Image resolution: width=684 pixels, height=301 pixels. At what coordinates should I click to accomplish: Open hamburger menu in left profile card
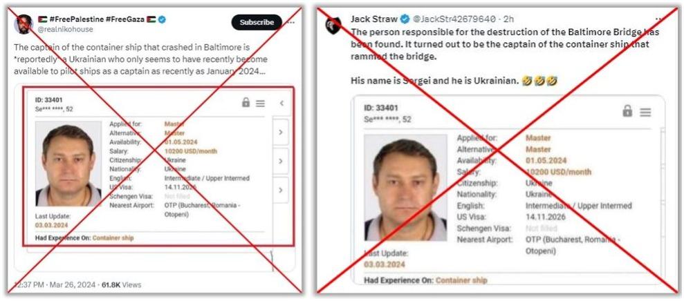tap(261, 104)
